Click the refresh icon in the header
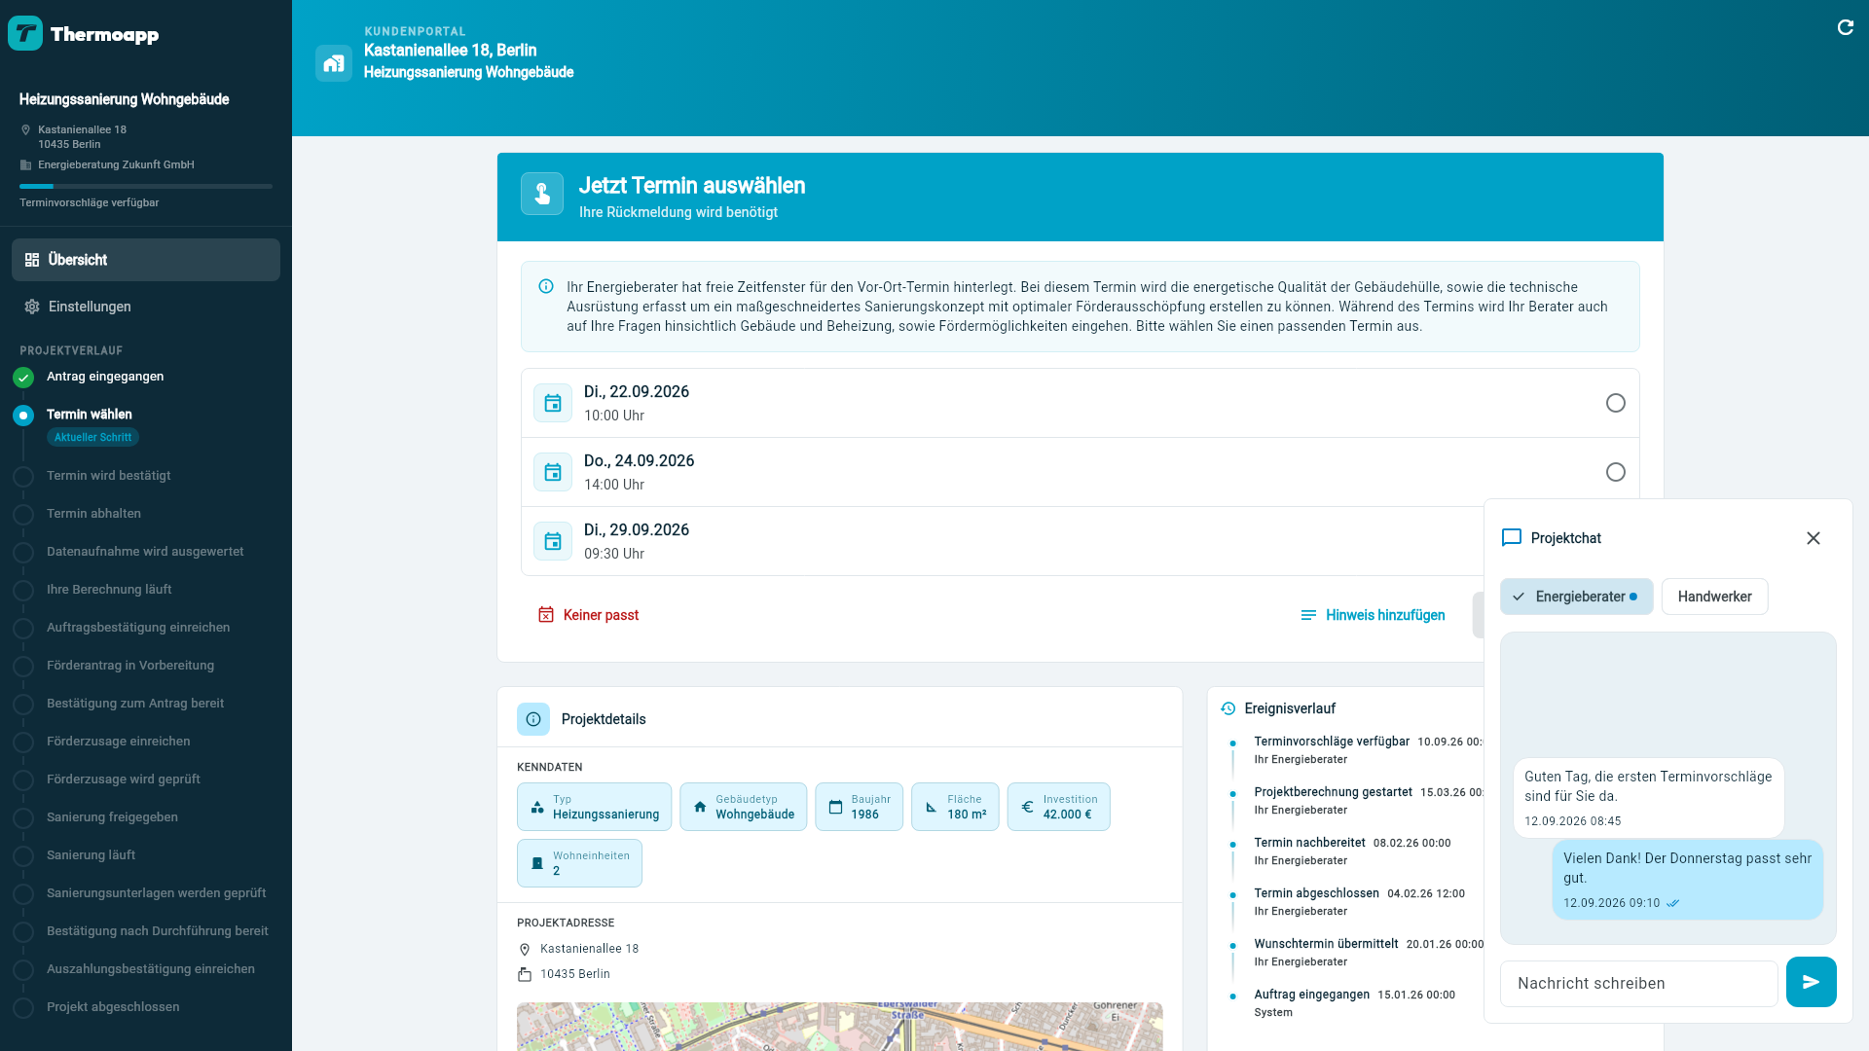The width and height of the screenshot is (1869, 1051). [x=1845, y=27]
